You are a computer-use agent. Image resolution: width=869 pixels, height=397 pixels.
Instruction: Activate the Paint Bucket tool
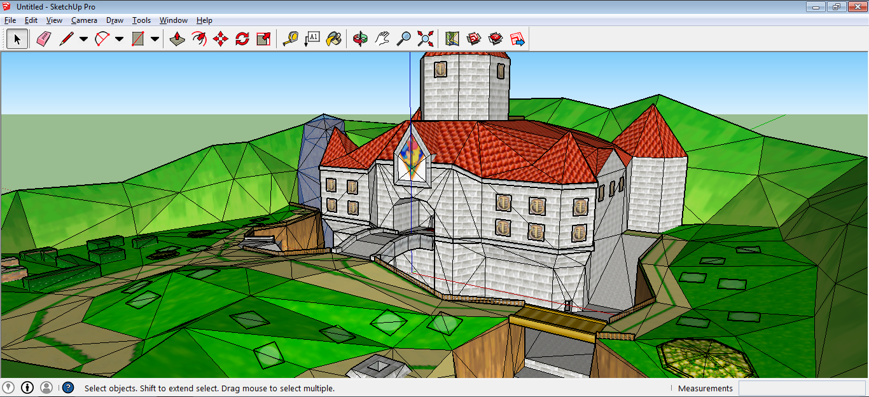point(333,39)
